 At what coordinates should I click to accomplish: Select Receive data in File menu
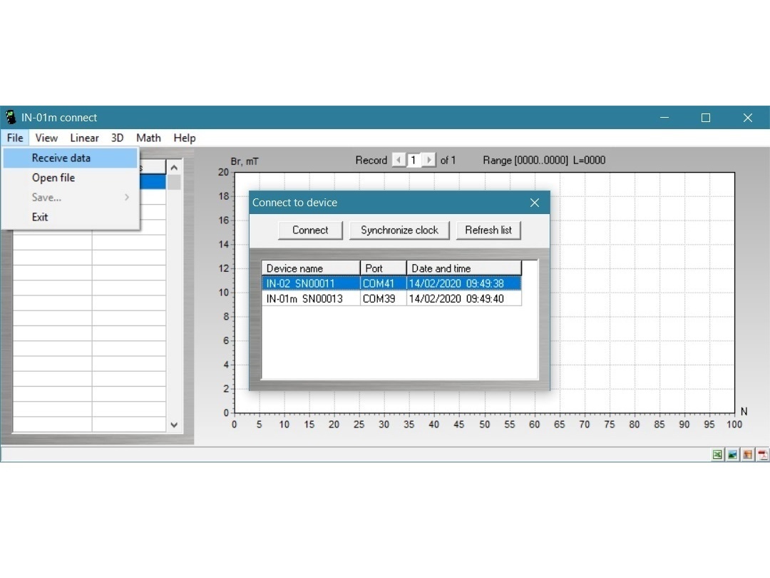click(61, 158)
